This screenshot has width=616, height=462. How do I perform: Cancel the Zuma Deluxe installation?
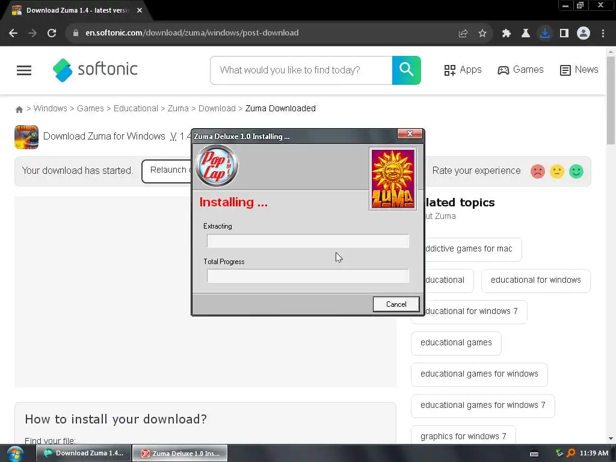[x=396, y=304]
